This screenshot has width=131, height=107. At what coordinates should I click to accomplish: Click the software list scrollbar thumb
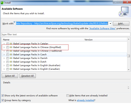[x=129, y=56]
